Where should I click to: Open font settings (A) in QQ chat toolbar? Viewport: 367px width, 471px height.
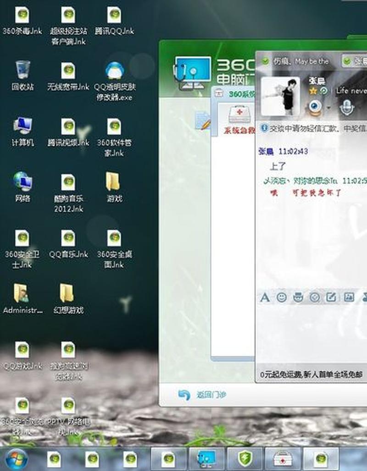pos(265,297)
